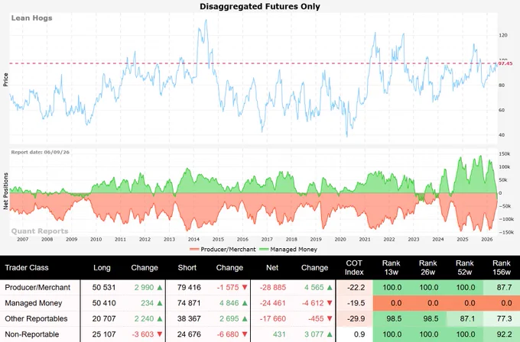Click the 'Rank 52w' column header

click(465, 267)
